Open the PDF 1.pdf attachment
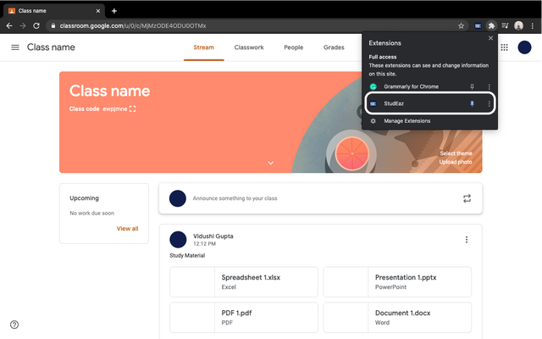The width and height of the screenshot is (542, 339). point(244,317)
